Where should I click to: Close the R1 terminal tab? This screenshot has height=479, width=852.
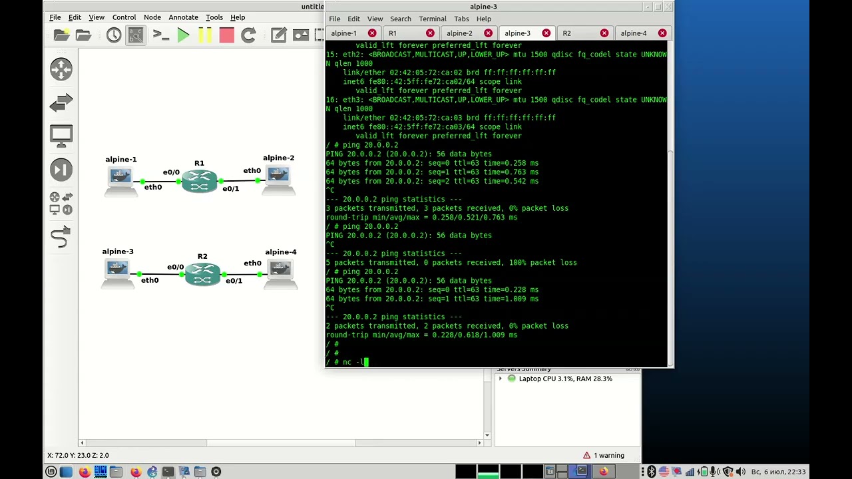click(x=430, y=33)
